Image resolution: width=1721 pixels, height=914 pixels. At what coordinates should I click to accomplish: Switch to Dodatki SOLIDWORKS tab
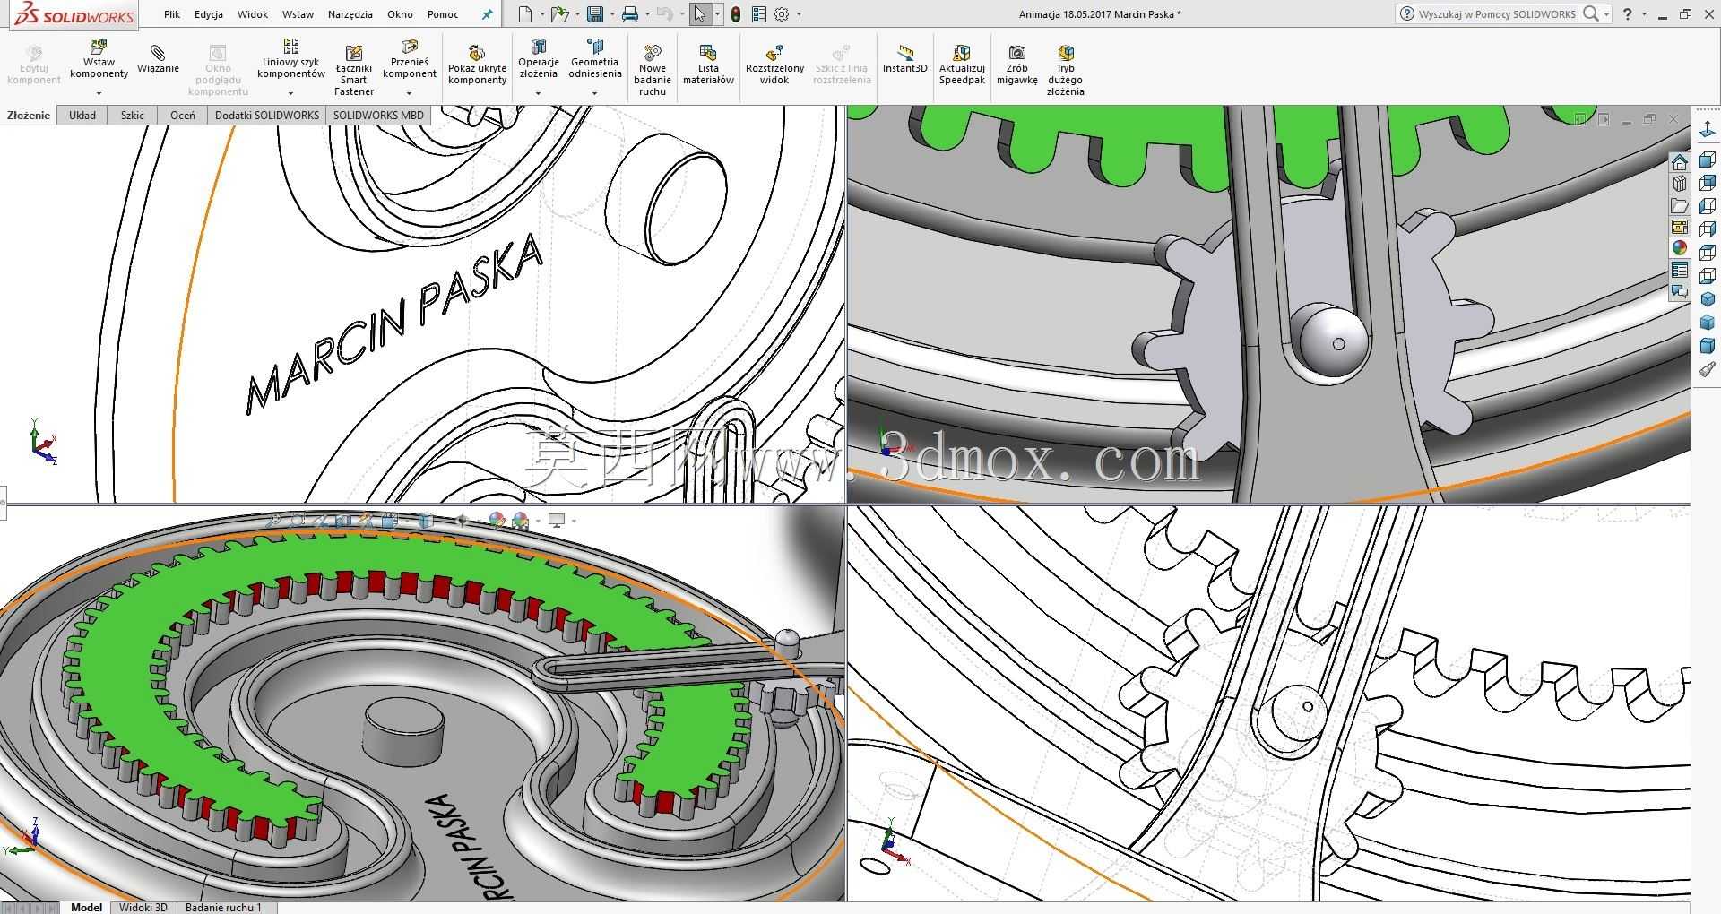pyautogui.click(x=267, y=116)
